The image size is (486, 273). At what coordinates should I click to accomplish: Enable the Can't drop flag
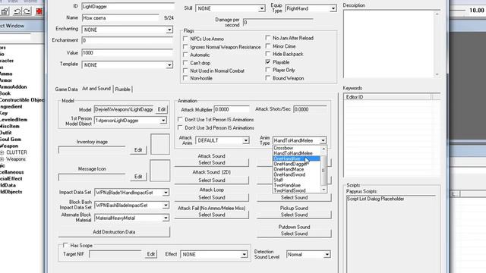[x=185, y=63]
